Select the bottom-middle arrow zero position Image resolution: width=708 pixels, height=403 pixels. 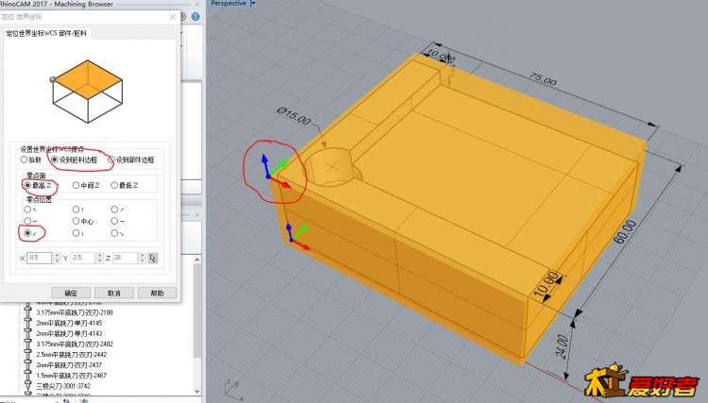tap(78, 233)
